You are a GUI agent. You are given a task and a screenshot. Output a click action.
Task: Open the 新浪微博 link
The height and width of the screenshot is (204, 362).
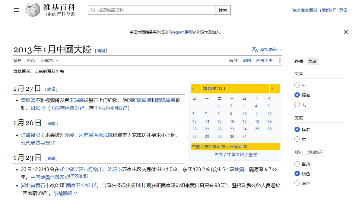click(x=141, y=100)
